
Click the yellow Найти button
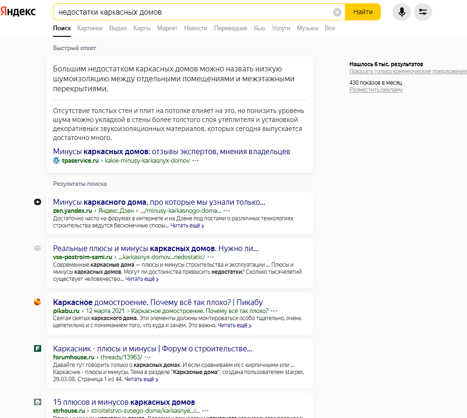(363, 12)
